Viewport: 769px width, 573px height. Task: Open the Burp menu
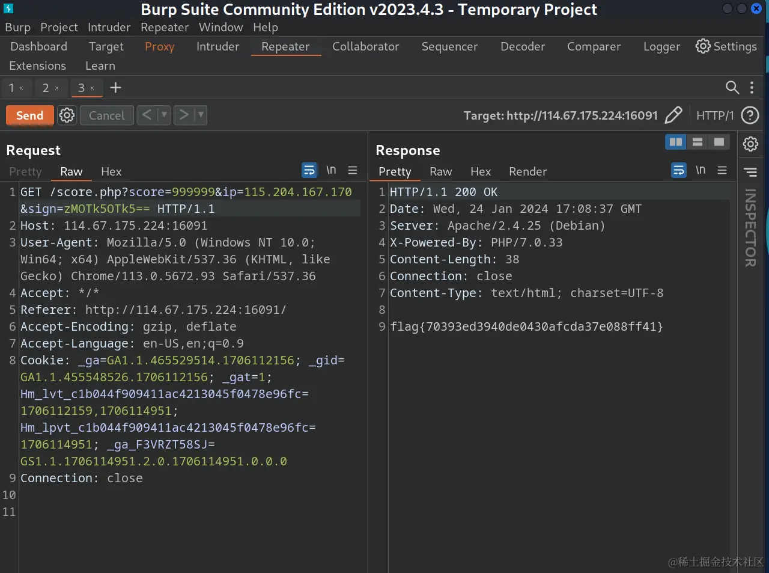[18, 27]
